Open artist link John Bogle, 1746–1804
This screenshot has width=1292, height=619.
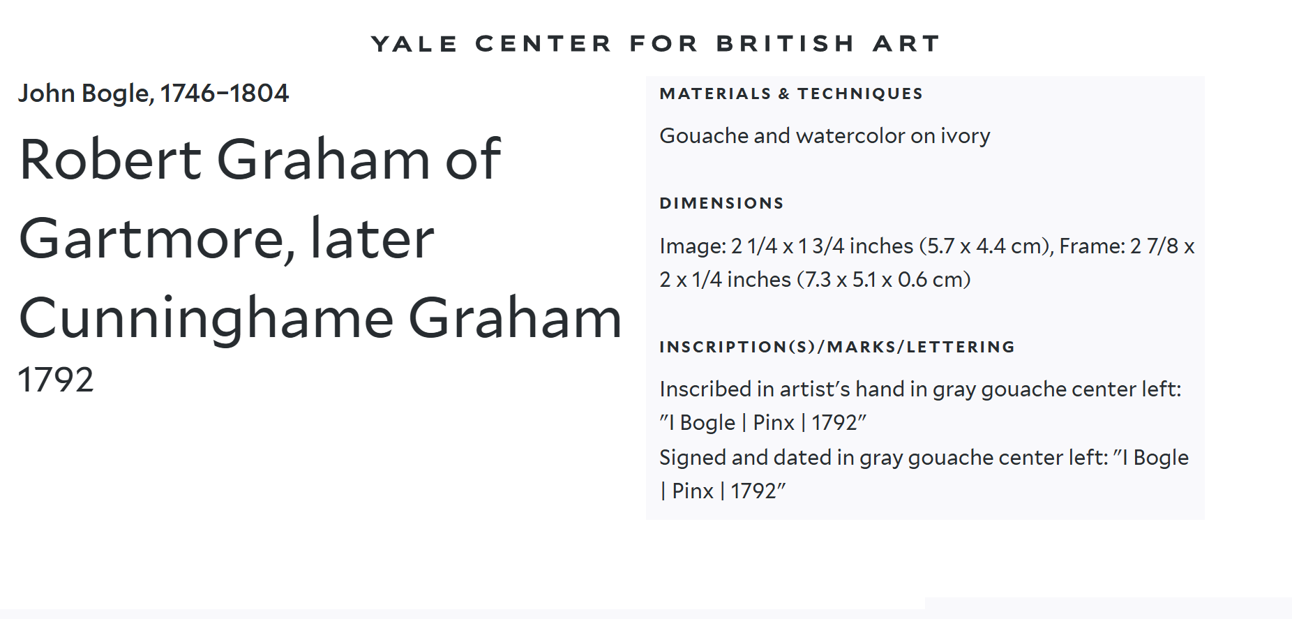153,93
